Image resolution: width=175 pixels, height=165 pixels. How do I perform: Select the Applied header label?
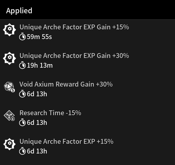pos(19,11)
